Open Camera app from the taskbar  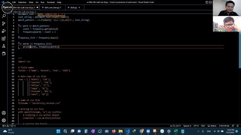tap(107, 131)
